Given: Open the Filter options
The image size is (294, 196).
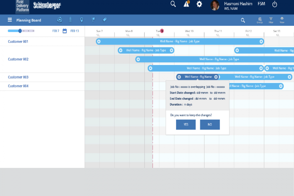Looking at the screenshot, I should click(x=271, y=20).
